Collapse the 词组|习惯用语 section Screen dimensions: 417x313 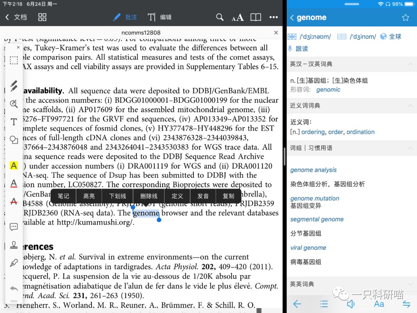(x=410, y=148)
